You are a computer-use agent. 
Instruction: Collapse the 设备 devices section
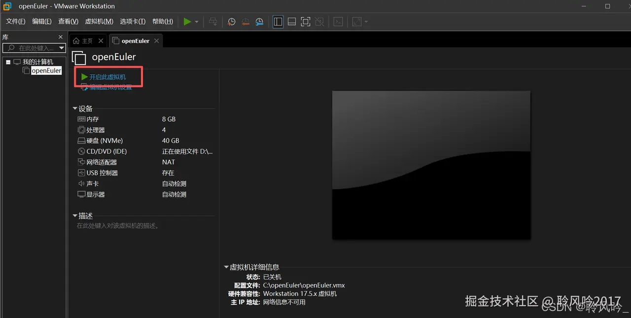[75, 108]
